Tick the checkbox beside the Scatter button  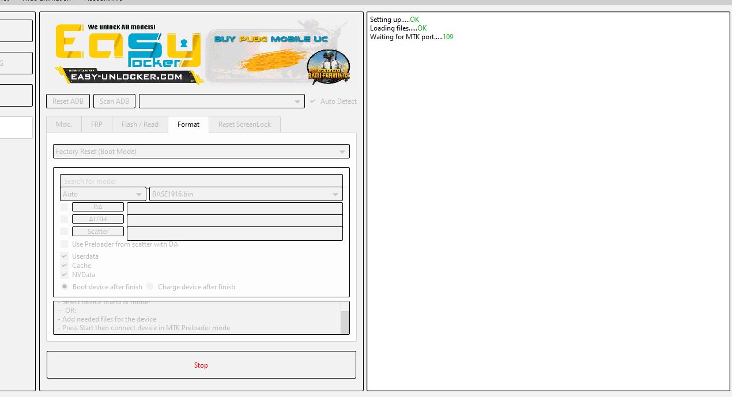[65, 231]
